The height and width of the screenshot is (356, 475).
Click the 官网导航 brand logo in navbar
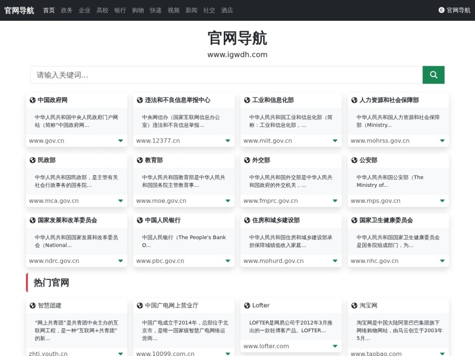point(19,10)
